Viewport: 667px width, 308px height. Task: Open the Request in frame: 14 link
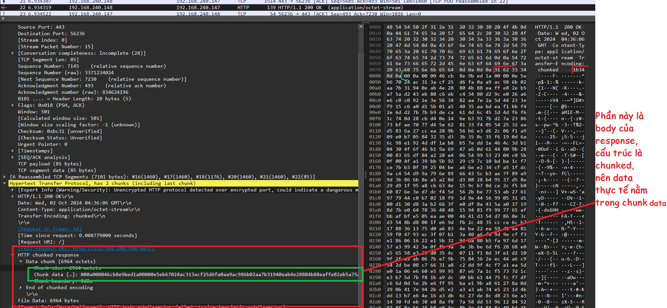pos(50,229)
